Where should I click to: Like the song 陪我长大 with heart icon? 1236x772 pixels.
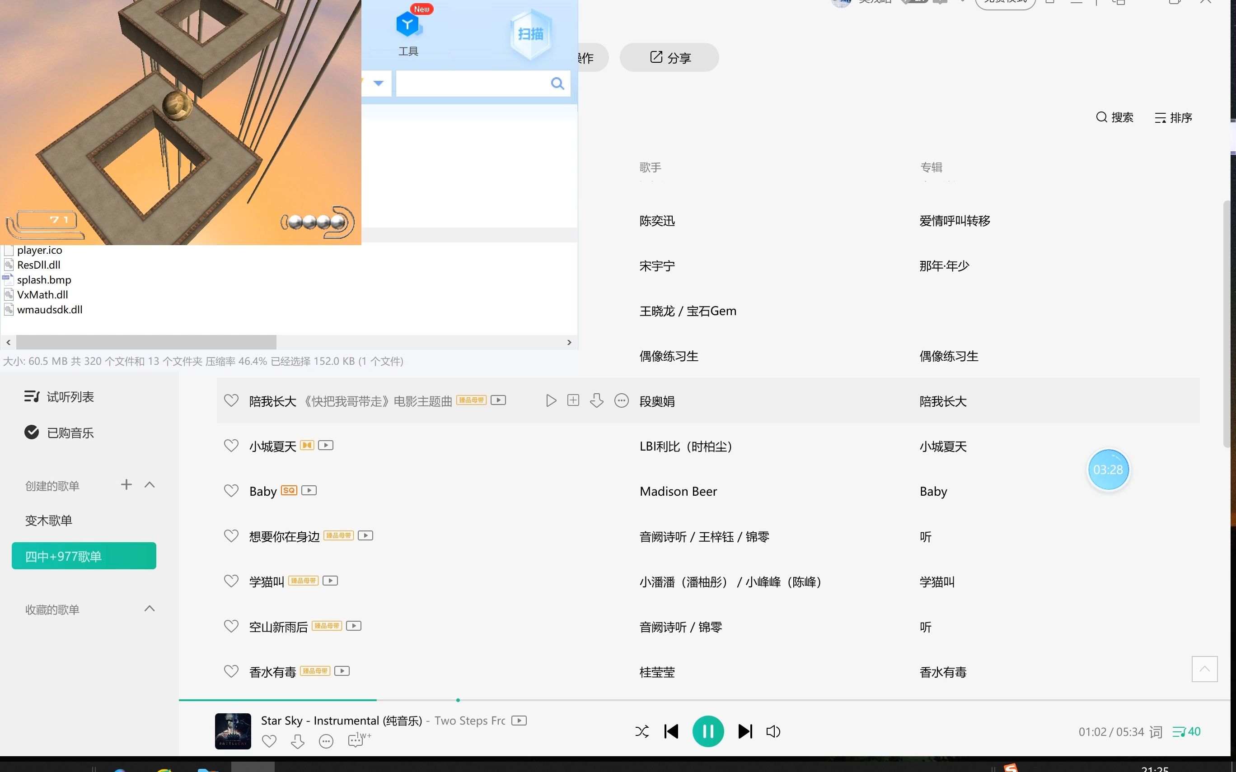[x=231, y=401]
